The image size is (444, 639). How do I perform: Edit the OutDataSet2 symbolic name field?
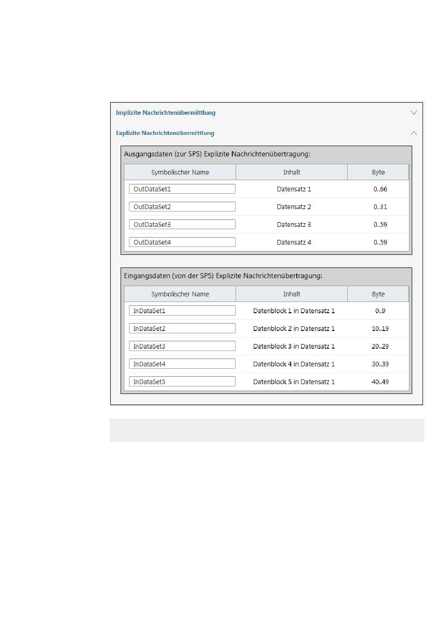tap(182, 207)
